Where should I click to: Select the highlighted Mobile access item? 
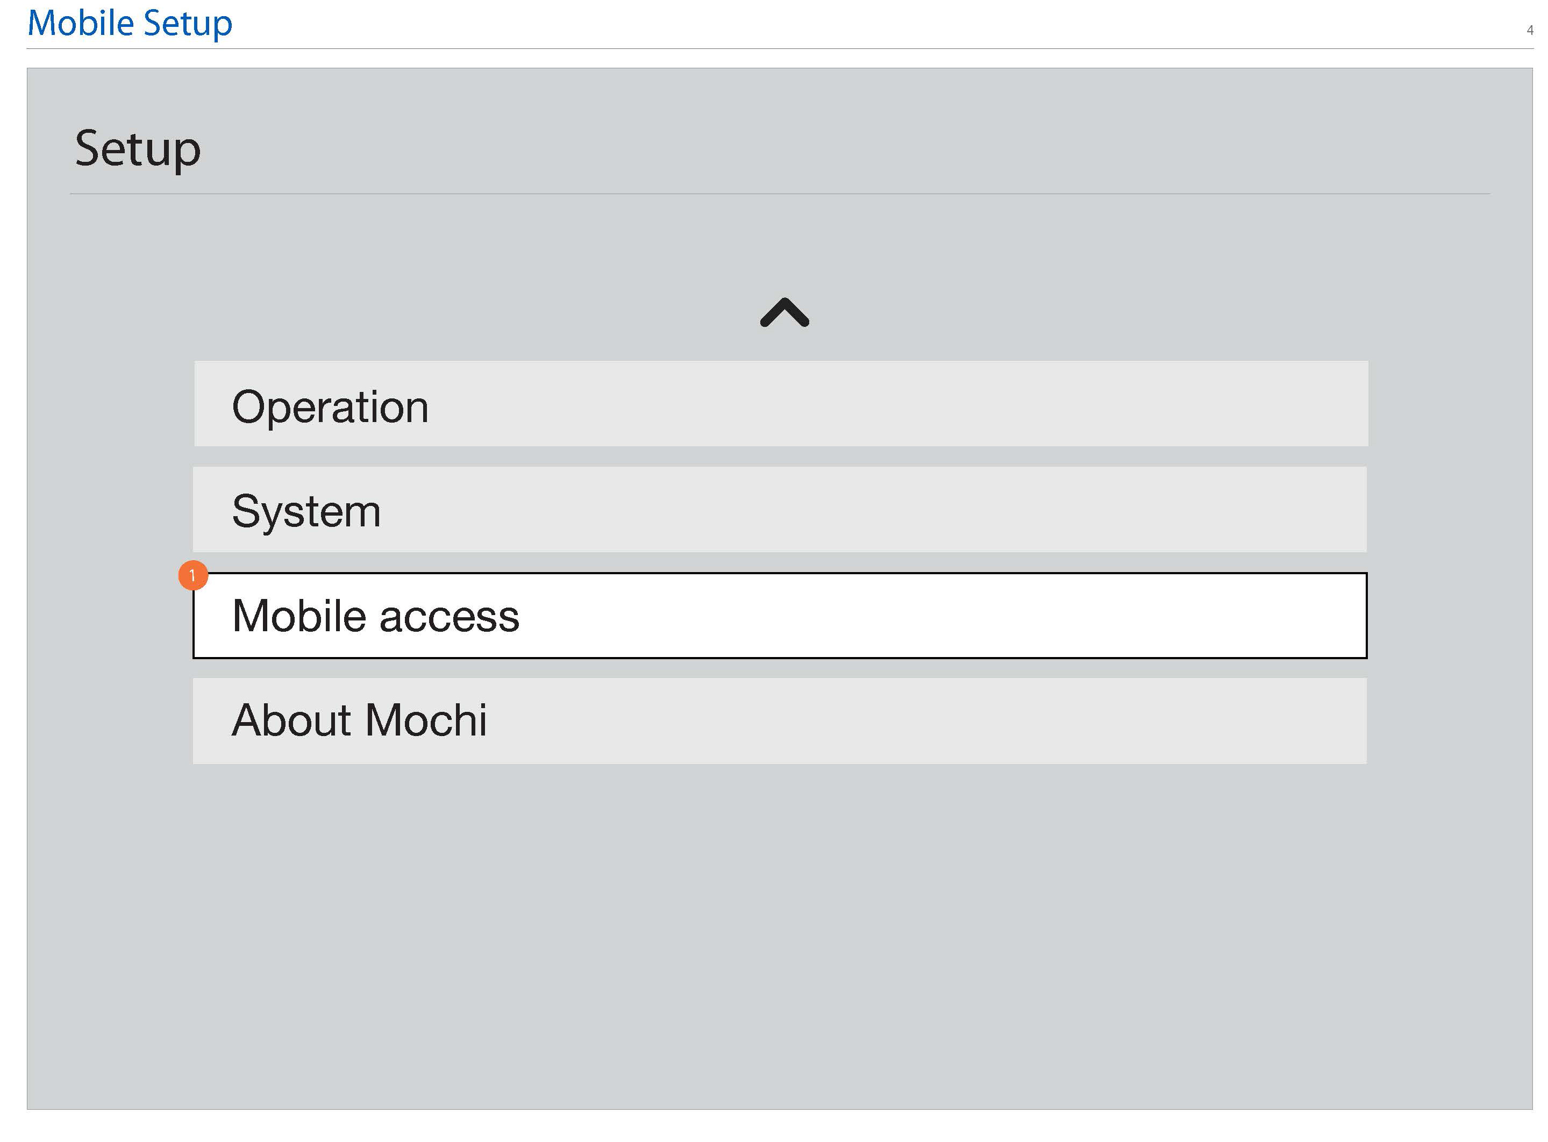click(779, 615)
